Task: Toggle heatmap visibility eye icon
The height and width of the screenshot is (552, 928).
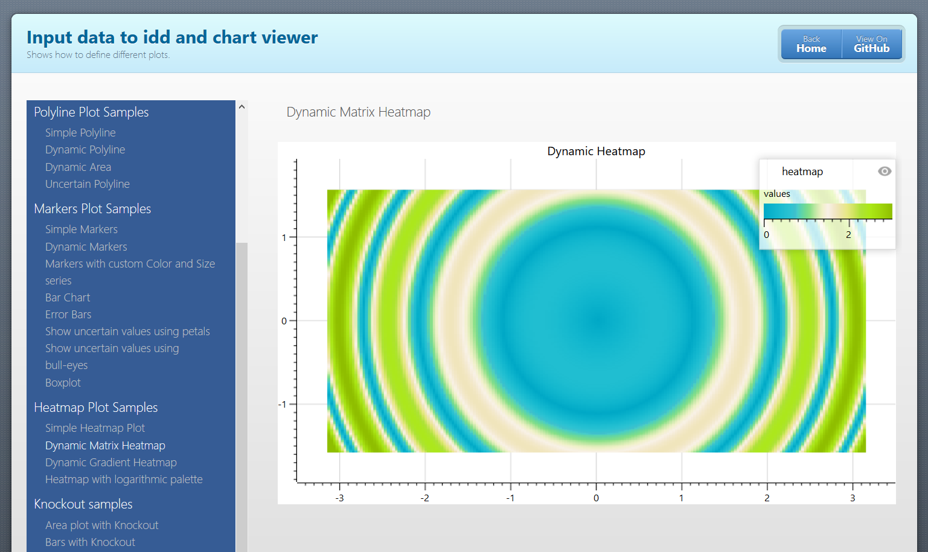Action: (885, 172)
